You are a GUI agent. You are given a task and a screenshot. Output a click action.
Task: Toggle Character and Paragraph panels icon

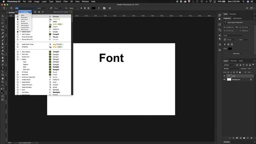104,8
